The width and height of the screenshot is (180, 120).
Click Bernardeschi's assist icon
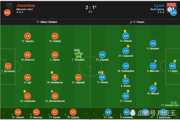click(x=52, y=91)
